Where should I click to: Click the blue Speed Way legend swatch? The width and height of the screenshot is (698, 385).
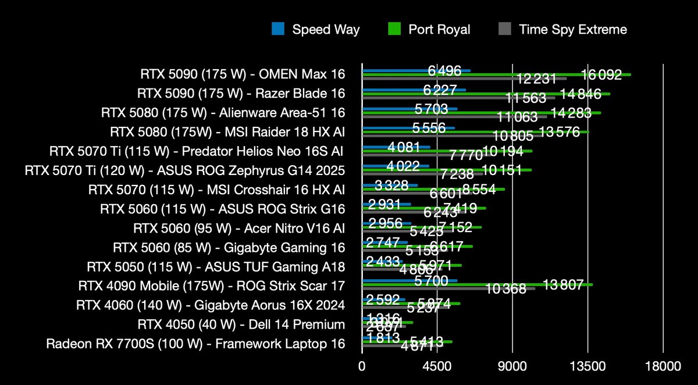pos(278,29)
